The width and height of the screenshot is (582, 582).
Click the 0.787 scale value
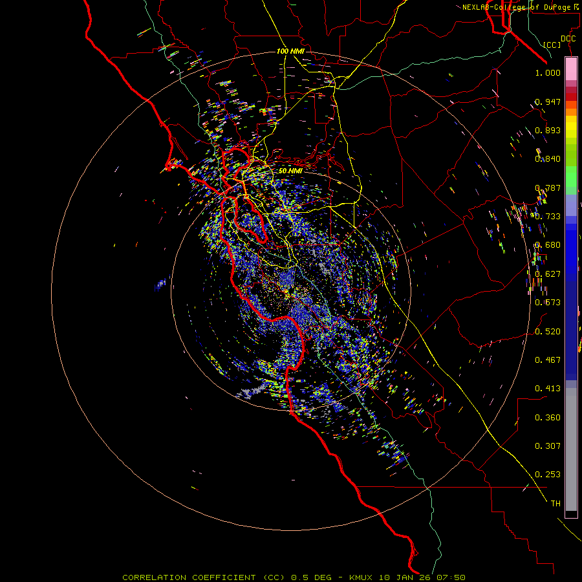pyautogui.click(x=548, y=188)
